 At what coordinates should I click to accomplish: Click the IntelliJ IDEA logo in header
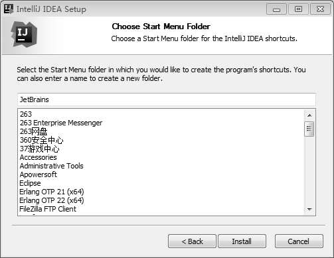tap(24, 34)
